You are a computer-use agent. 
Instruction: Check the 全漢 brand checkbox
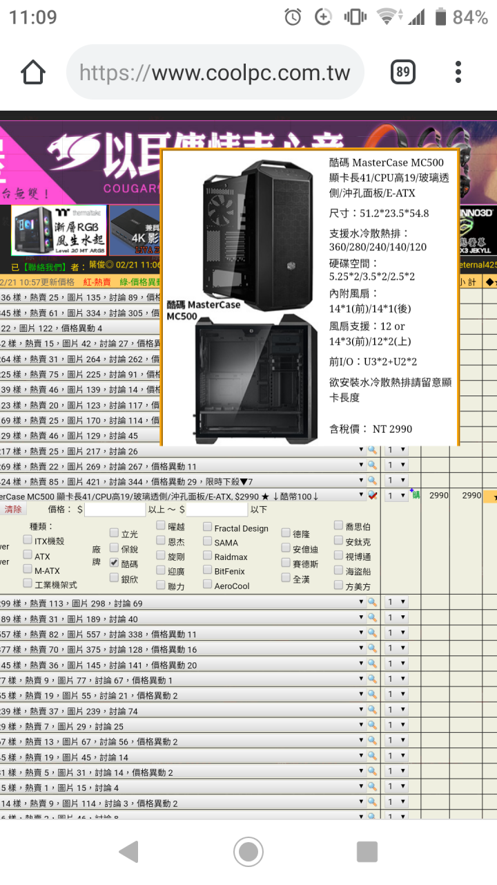click(286, 577)
